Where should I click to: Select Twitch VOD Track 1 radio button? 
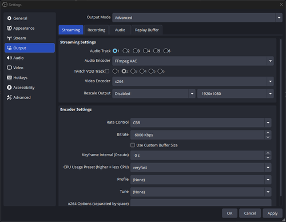click(x=115, y=72)
